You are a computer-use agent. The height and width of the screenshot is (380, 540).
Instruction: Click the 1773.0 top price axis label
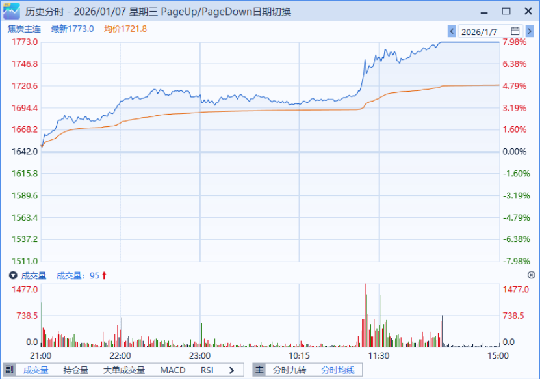[25, 42]
